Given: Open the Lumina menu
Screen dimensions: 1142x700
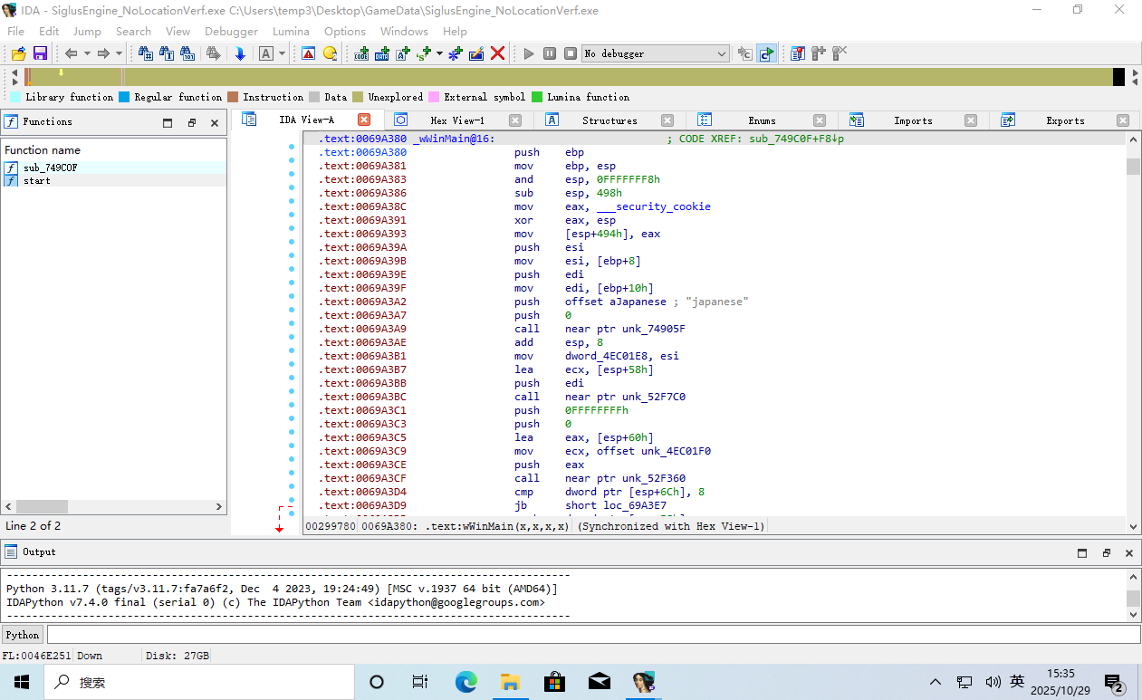Looking at the screenshot, I should point(291,32).
